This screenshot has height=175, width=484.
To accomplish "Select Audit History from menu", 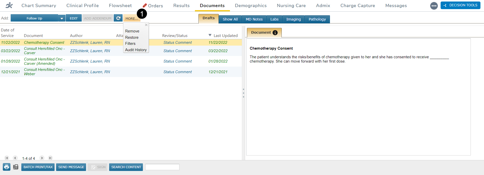I will pos(136,50).
